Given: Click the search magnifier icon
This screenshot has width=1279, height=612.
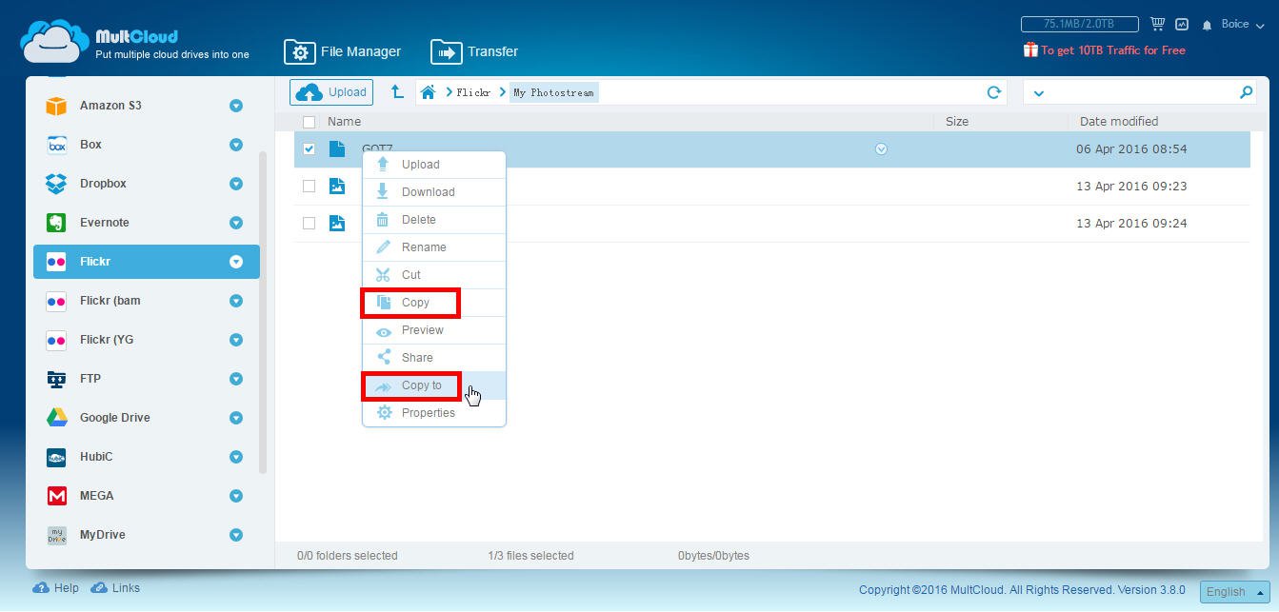Looking at the screenshot, I should pos(1246,92).
